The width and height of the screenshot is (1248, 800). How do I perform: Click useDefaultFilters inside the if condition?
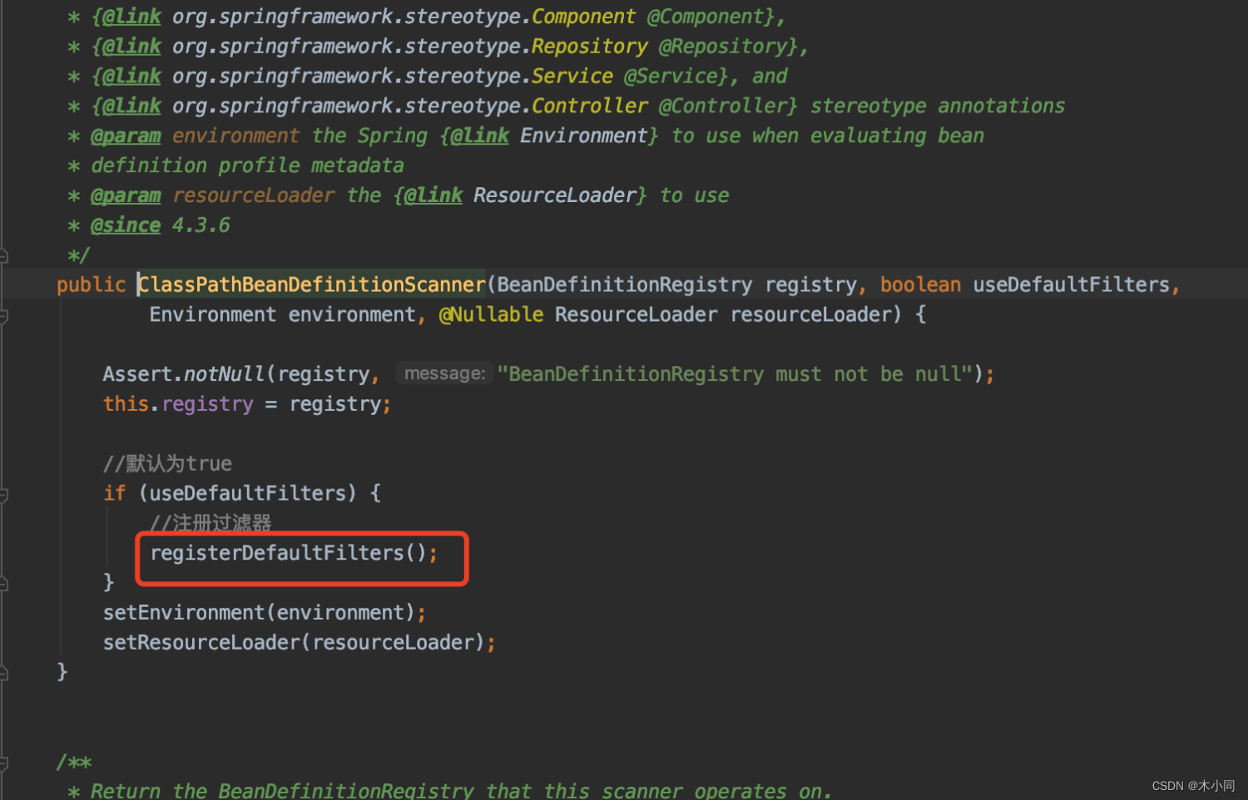(248, 493)
